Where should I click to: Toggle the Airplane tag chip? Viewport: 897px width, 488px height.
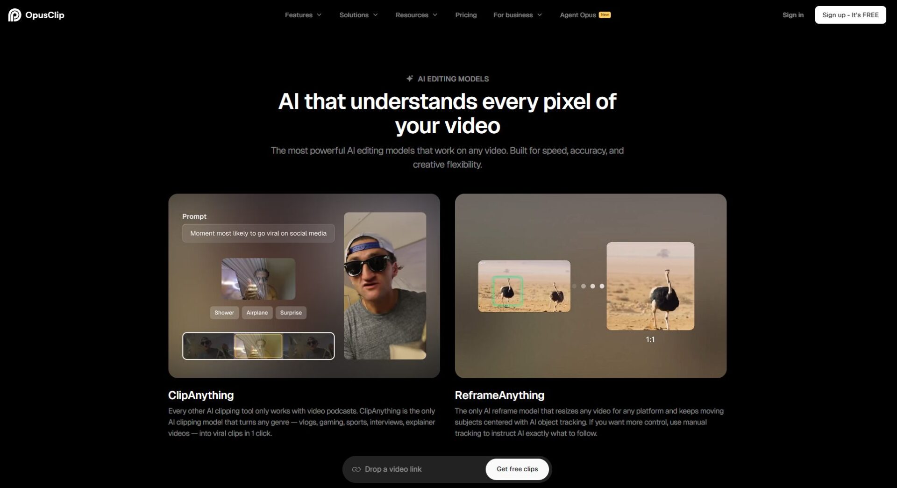pyautogui.click(x=257, y=313)
